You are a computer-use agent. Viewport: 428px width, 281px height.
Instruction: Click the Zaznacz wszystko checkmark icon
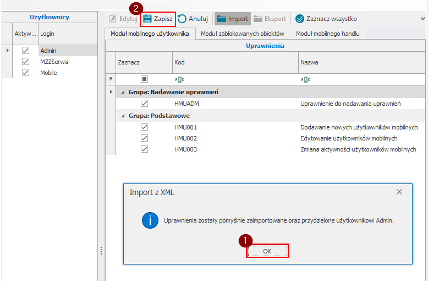300,19
